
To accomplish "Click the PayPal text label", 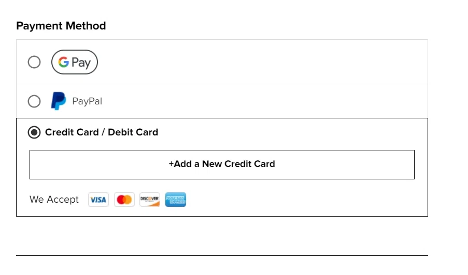I will pos(87,101).
